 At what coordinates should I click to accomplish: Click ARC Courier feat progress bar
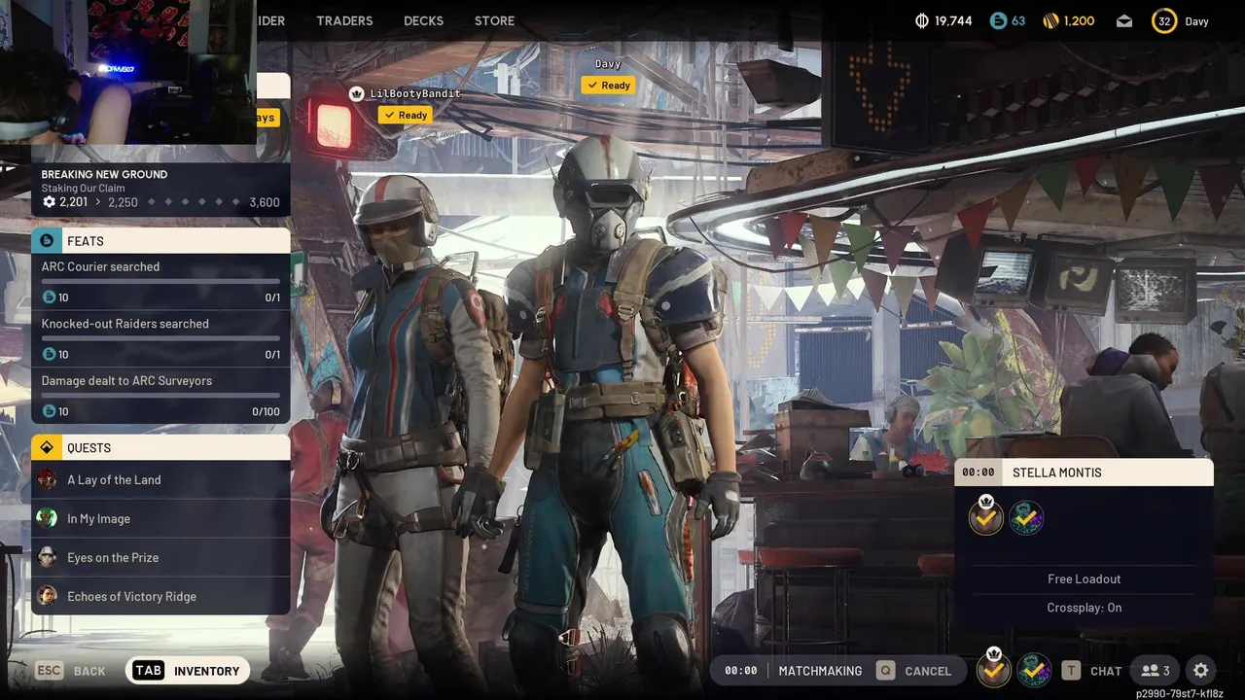click(x=160, y=281)
